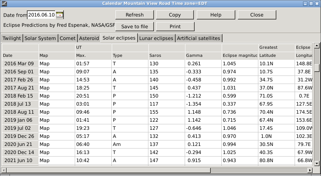The image size is (321, 176).
Task: Click the Latitude column header
Action: coord(276,55)
